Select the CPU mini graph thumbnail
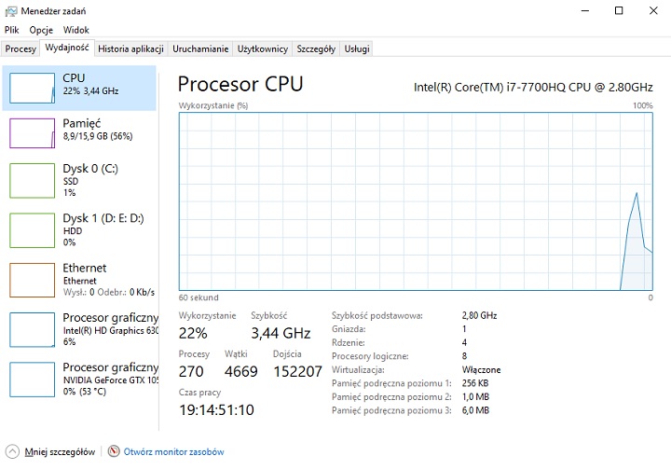Viewport: 671px width, 470px height. (32, 87)
